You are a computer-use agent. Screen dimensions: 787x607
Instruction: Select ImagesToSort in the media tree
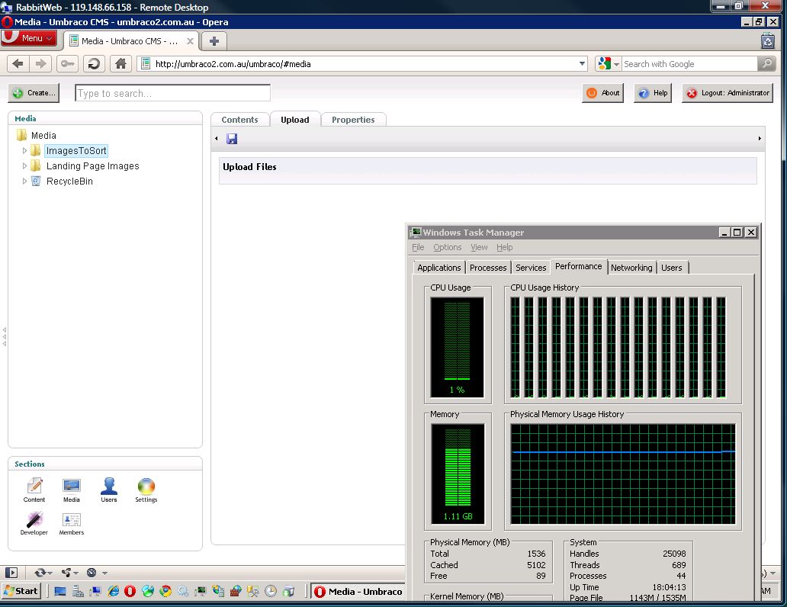click(x=76, y=151)
